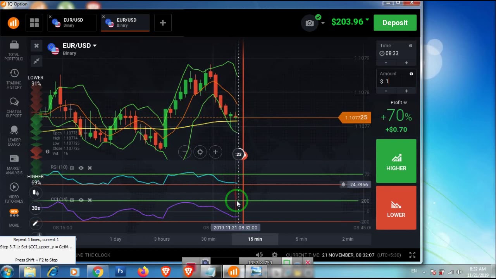Open the chart type candlestick button
The height and width of the screenshot is (279, 496).
pos(36,193)
